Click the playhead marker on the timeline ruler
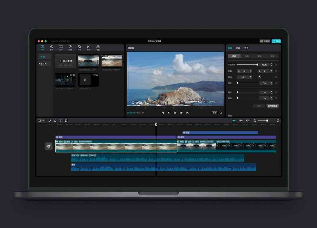The height and width of the screenshot is (228, 317). 156,124
